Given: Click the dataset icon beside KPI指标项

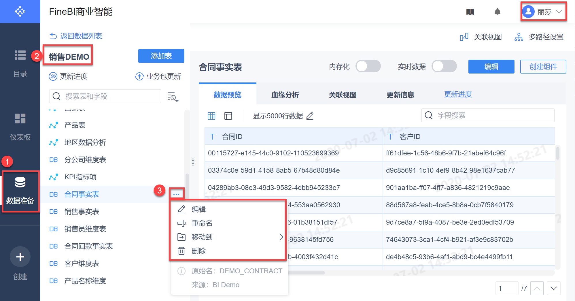Looking at the screenshot, I should tap(54, 177).
